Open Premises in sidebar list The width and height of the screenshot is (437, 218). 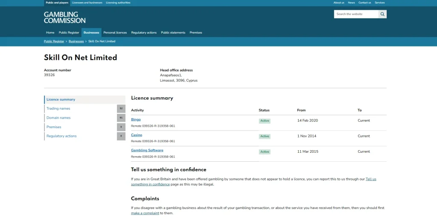(x=54, y=127)
